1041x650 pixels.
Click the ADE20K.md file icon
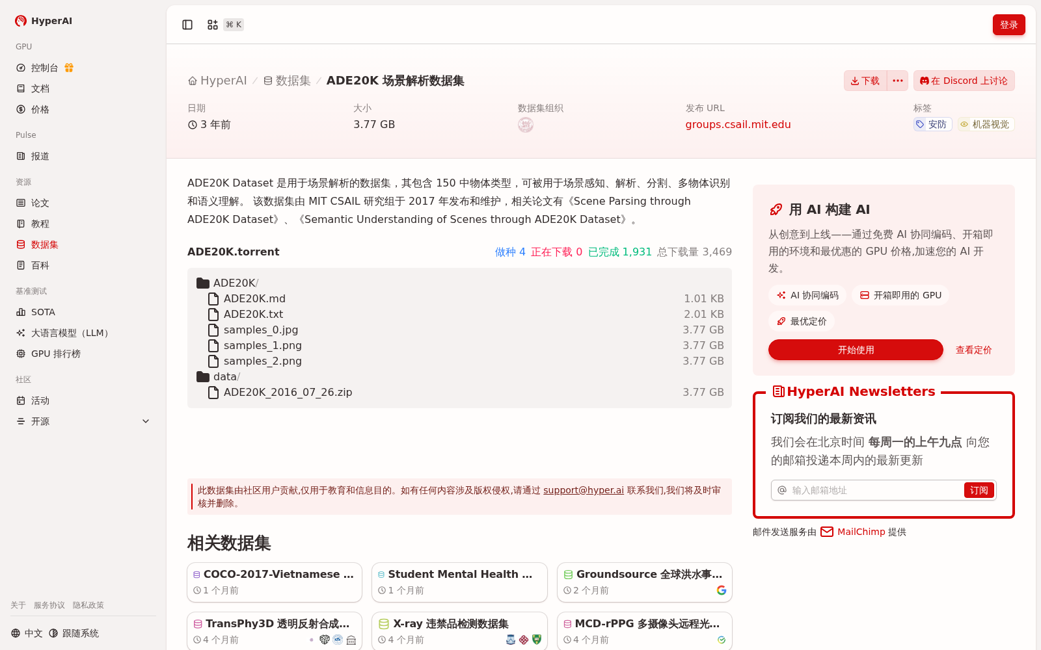click(213, 299)
